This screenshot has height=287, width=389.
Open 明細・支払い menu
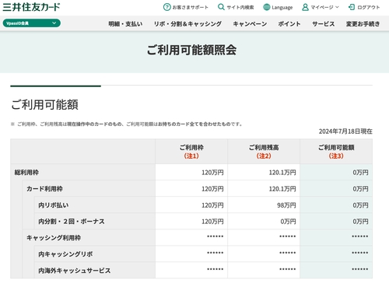click(x=125, y=24)
